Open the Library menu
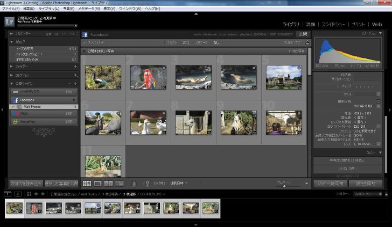392x227 pixels. pyautogui.click(x=49, y=9)
